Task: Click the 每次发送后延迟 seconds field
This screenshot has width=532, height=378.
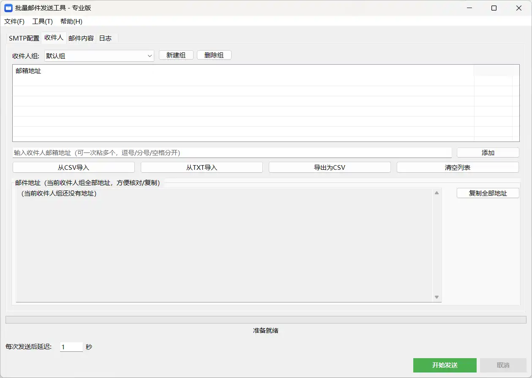Action: click(x=71, y=347)
